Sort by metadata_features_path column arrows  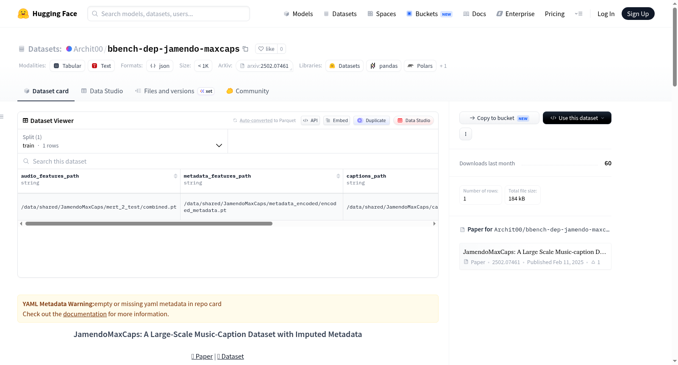(338, 176)
